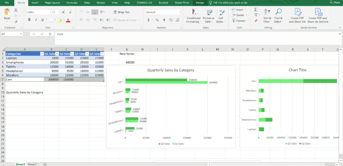The width and height of the screenshot is (343, 166).
Task: Open the File menu
Action: pyautogui.click(x=7, y=3)
